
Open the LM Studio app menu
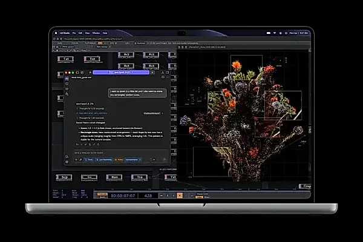pos(65,33)
